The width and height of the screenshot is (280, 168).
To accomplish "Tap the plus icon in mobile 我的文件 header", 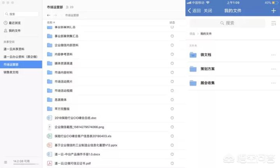I will coord(273,11).
